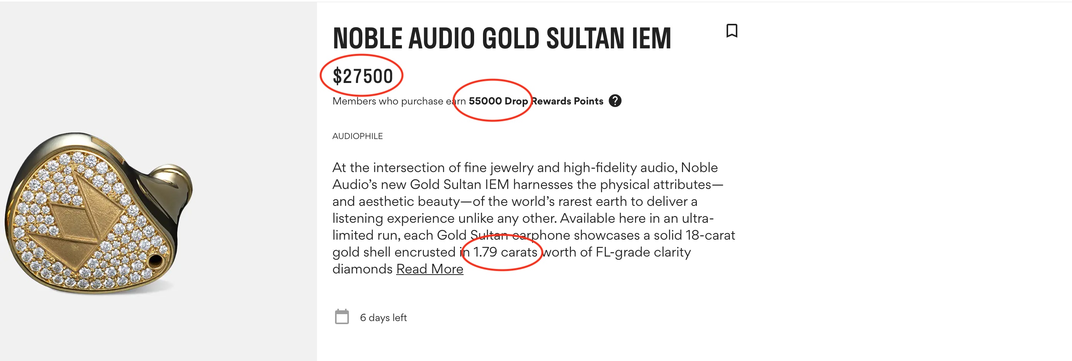Screen dimensions: 1072x361
Task: Click the Noble Audio Gold Sultan IEM title
Action: (x=501, y=38)
